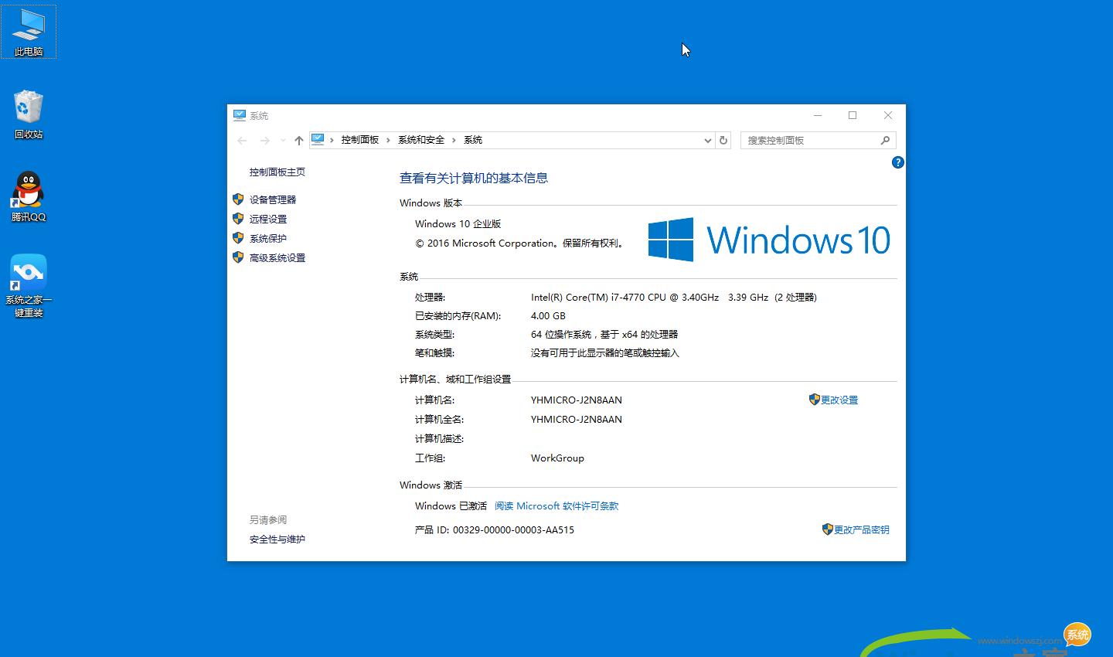Viewport: 1113px width, 657px height.
Task: Click shield icon next to 设备管理器
Action: [x=238, y=199]
